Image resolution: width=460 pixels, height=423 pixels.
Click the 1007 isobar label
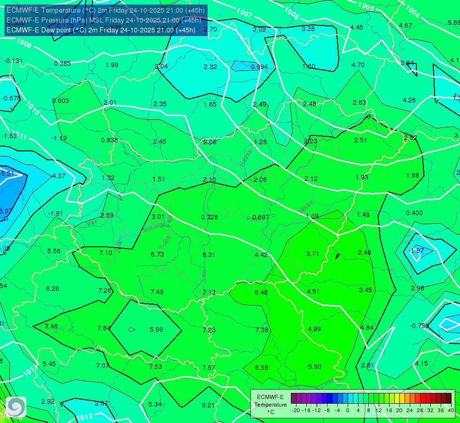tap(244, 13)
